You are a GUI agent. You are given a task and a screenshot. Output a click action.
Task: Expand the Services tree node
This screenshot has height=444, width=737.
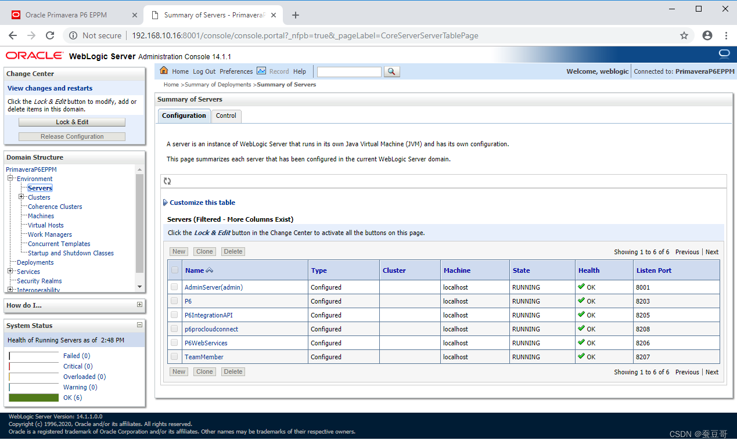[10, 272]
